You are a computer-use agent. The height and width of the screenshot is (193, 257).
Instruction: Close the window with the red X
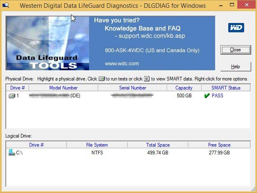click(x=246, y=5)
